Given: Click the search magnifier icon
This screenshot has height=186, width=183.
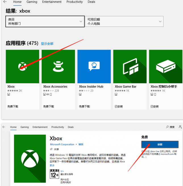Looking at the screenshot, I should [x=167, y=127].
